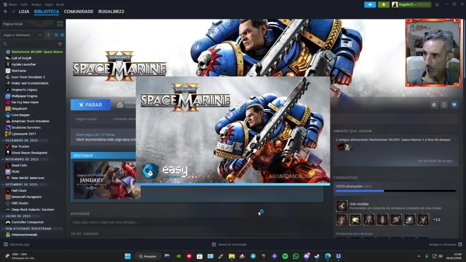
Task: Select Wallpaper Engine in library
Action: tap(24, 96)
